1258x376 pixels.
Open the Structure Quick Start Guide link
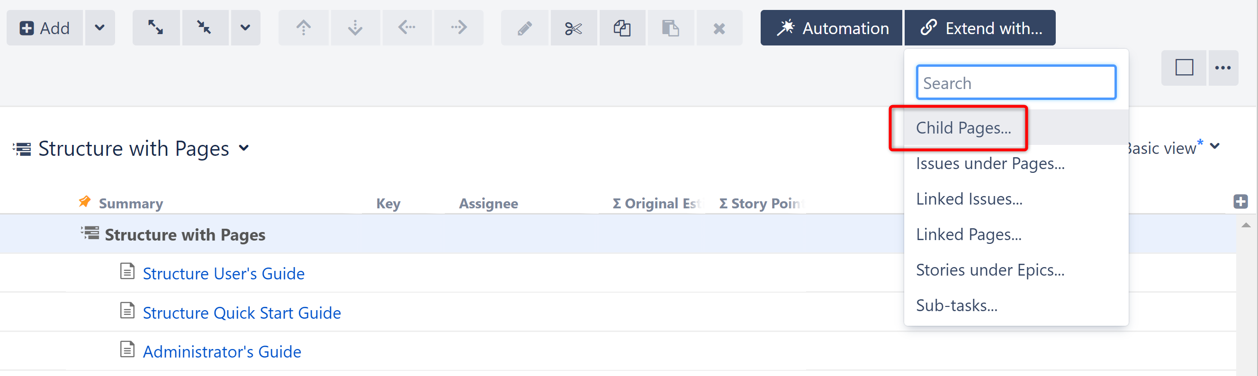pyautogui.click(x=242, y=312)
